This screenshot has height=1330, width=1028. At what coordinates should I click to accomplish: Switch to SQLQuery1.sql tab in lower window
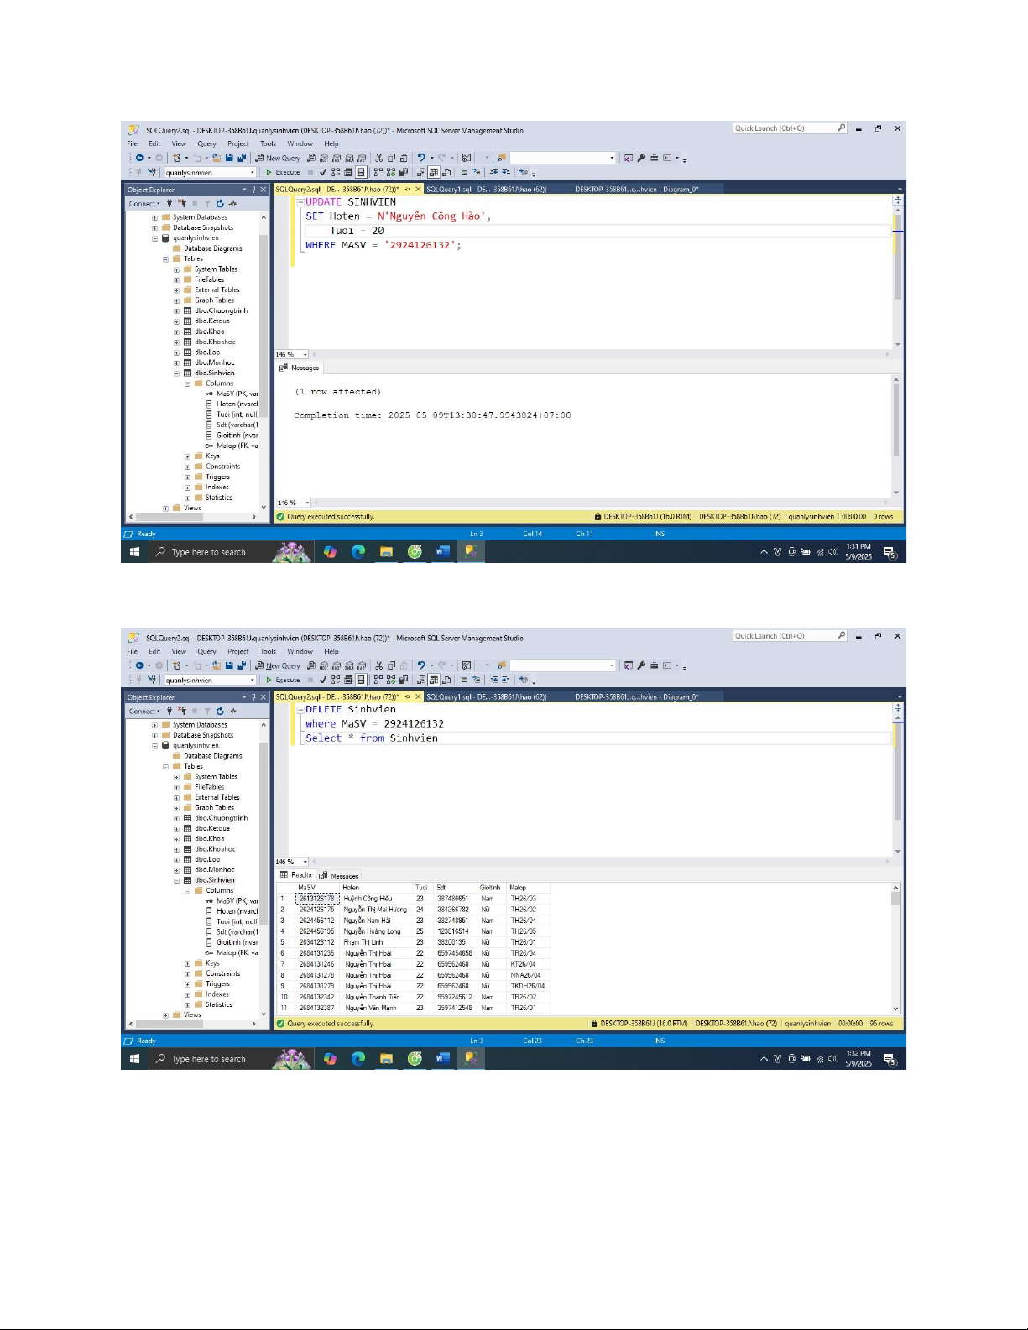click(x=486, y=697)
